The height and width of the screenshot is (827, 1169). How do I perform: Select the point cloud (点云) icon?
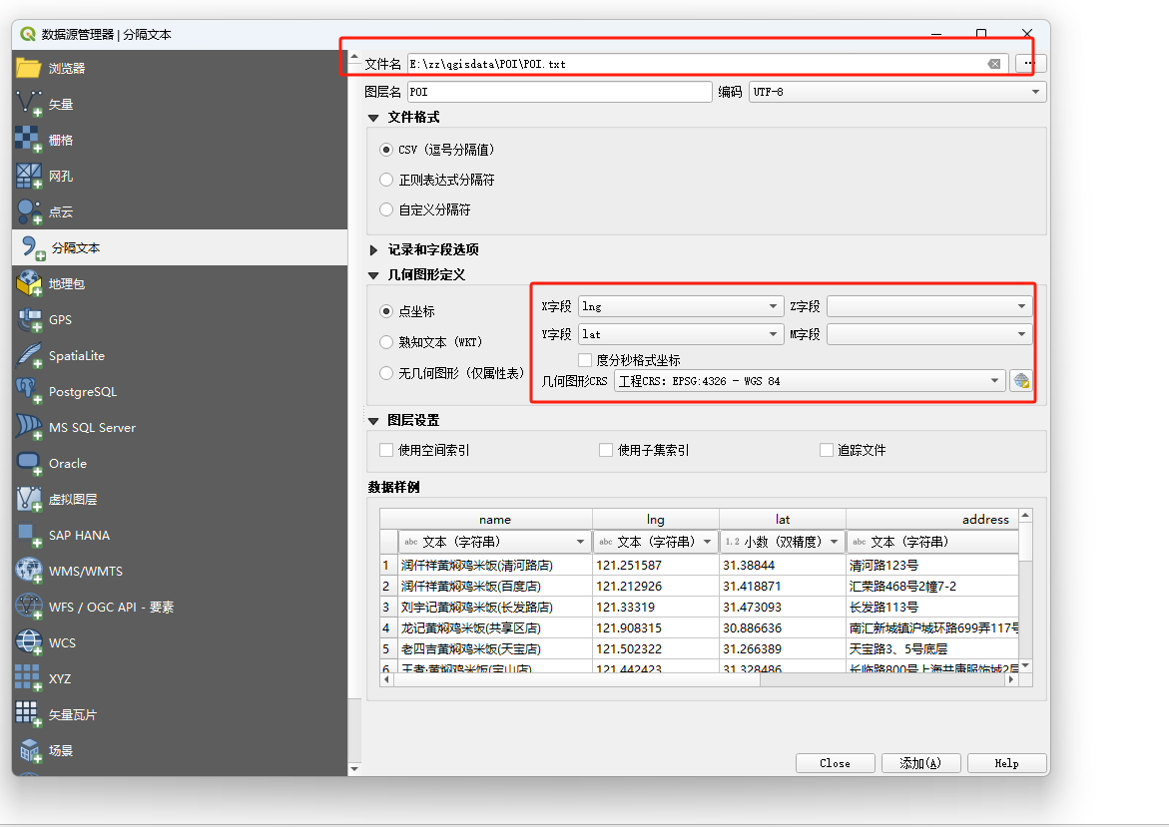28,211
